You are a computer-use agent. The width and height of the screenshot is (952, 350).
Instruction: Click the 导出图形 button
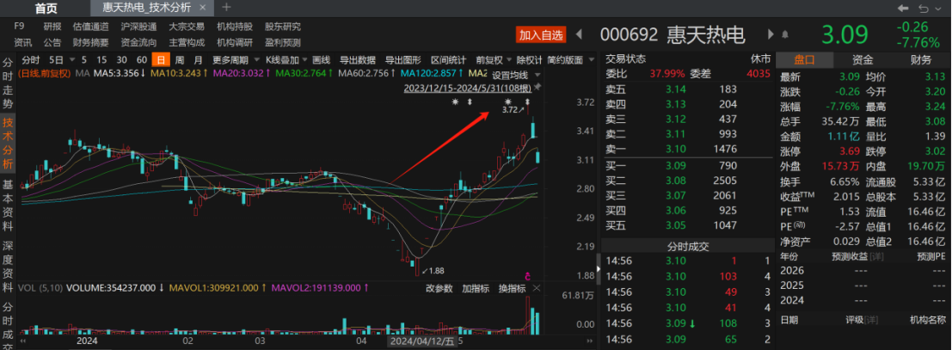click(x=403, y=60)
